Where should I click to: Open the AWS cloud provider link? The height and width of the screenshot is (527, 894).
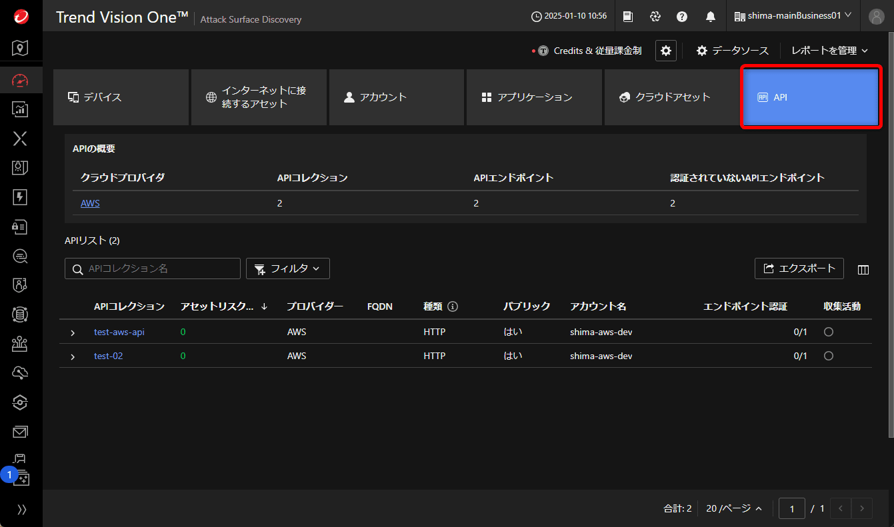pos(90,203)
